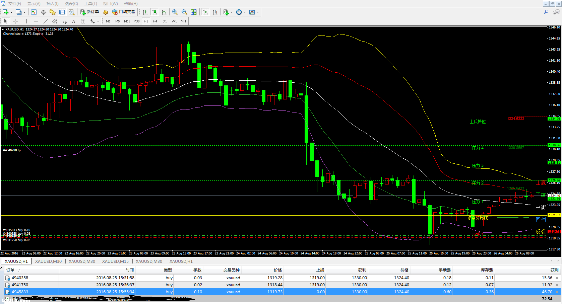Viewport: 562px width, 304px height.
Task: Switch chart to bar chart icon
Action: 145,12
